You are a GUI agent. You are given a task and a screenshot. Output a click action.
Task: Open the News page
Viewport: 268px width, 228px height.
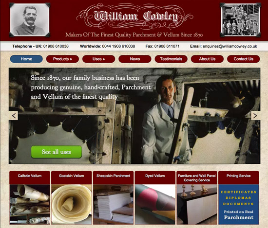pos(135,59)
